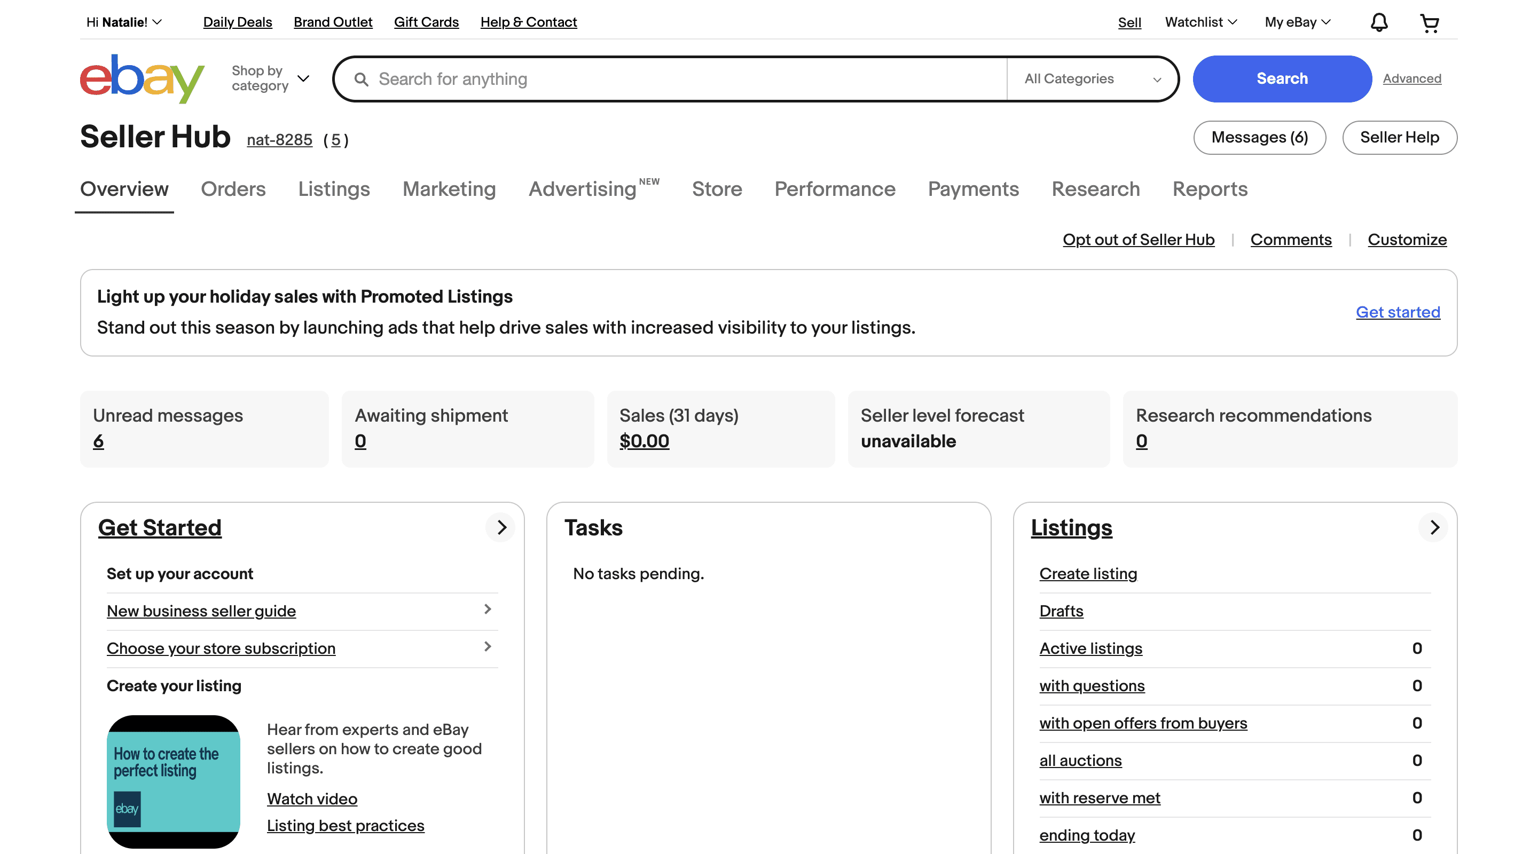Viewport: 1538px width, 854px height.
Task: Open the perfect listing video thumbnail
Action: (173, 781)
